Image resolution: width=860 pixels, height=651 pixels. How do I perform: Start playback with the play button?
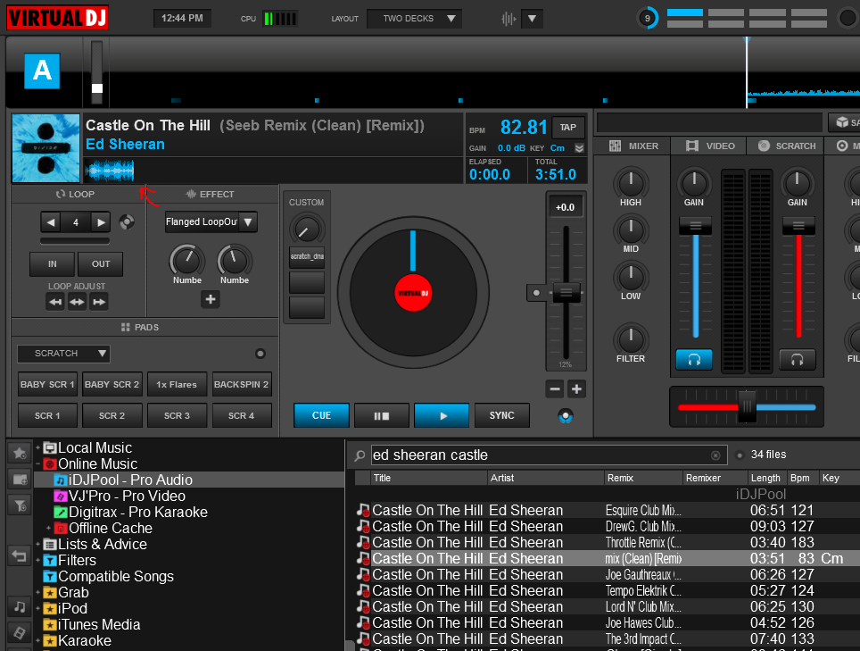442,415
